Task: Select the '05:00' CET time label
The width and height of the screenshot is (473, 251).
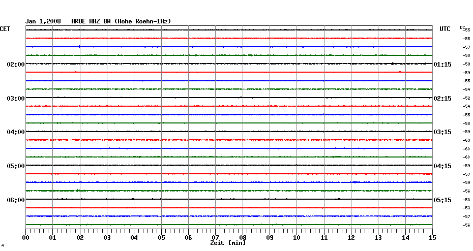Action: (x=16, y=166)
